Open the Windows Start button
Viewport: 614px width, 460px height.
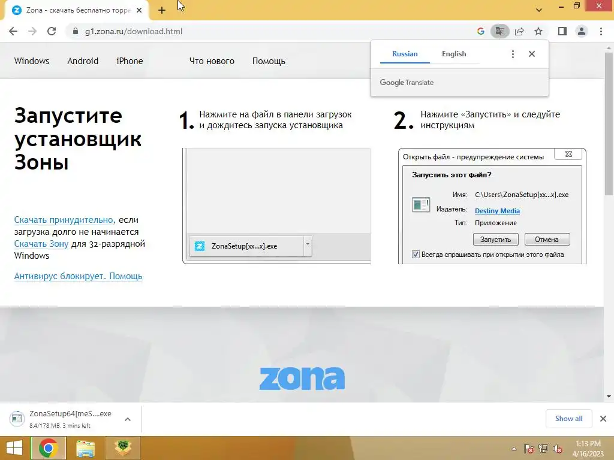15,448
